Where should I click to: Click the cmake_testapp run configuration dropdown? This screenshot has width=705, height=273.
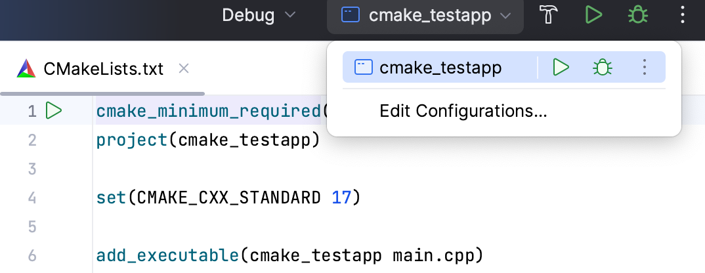click(x=425, y=16)
